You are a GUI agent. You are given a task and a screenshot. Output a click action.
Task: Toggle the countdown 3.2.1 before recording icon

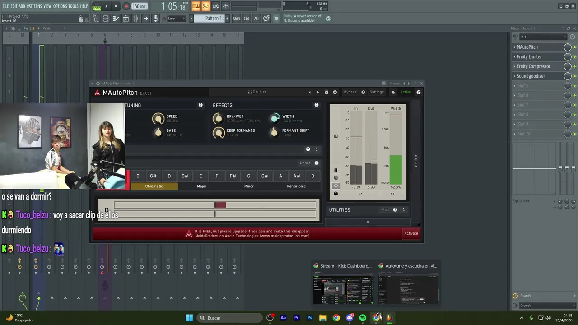tap(205, 6)
